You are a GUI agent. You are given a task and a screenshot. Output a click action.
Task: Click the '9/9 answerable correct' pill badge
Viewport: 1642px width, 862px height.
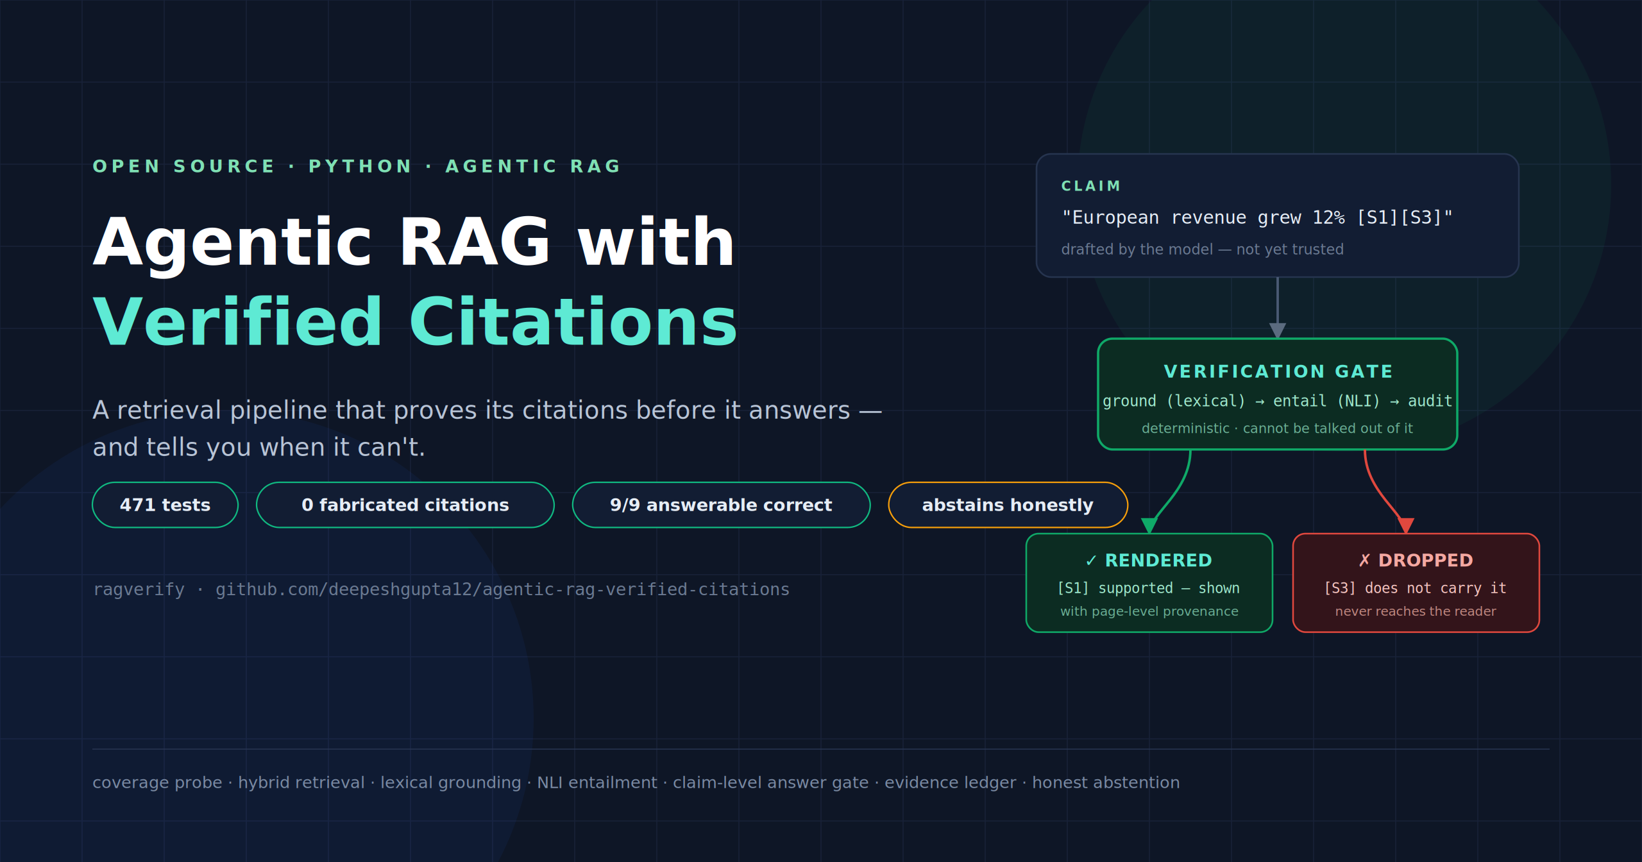(x=721, y=505)
